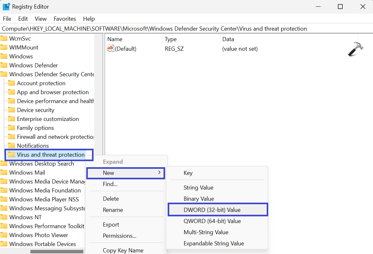Select the Virus and threat protection key

coord(51,155)
